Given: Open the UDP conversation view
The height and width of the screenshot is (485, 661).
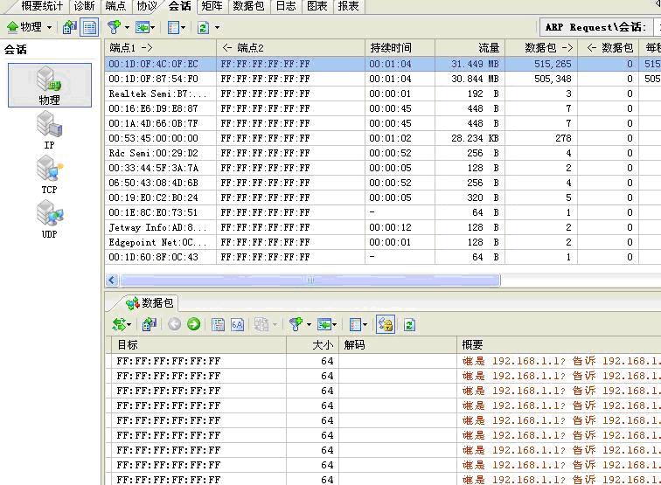Looking at the screenshot, I should coord(49,219).
